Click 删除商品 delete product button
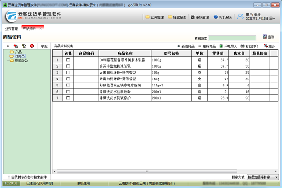The image size is (282, 188). coord(207,46)
